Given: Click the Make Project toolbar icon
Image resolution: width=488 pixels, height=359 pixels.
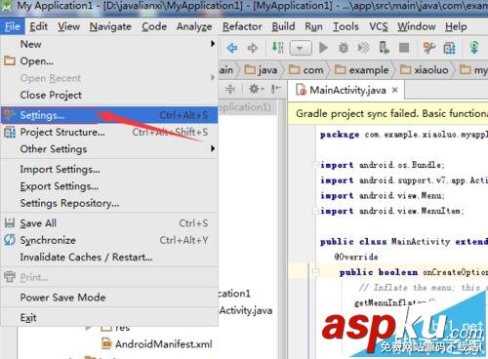Looking at the screenshot, I should pyautogui.click(x=277, y=48).
